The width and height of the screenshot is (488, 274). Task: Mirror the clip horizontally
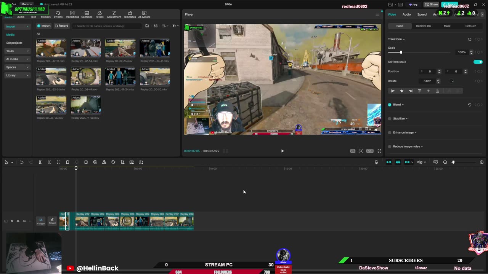[104, 162]
